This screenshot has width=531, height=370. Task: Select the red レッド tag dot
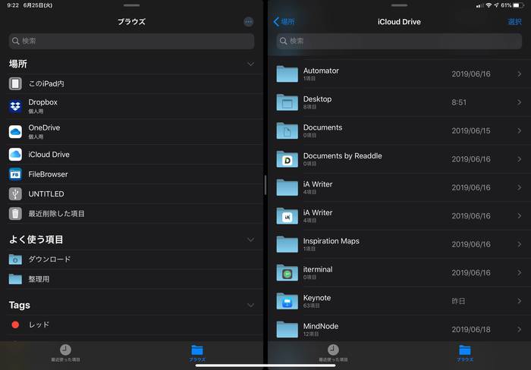[15, 325]
